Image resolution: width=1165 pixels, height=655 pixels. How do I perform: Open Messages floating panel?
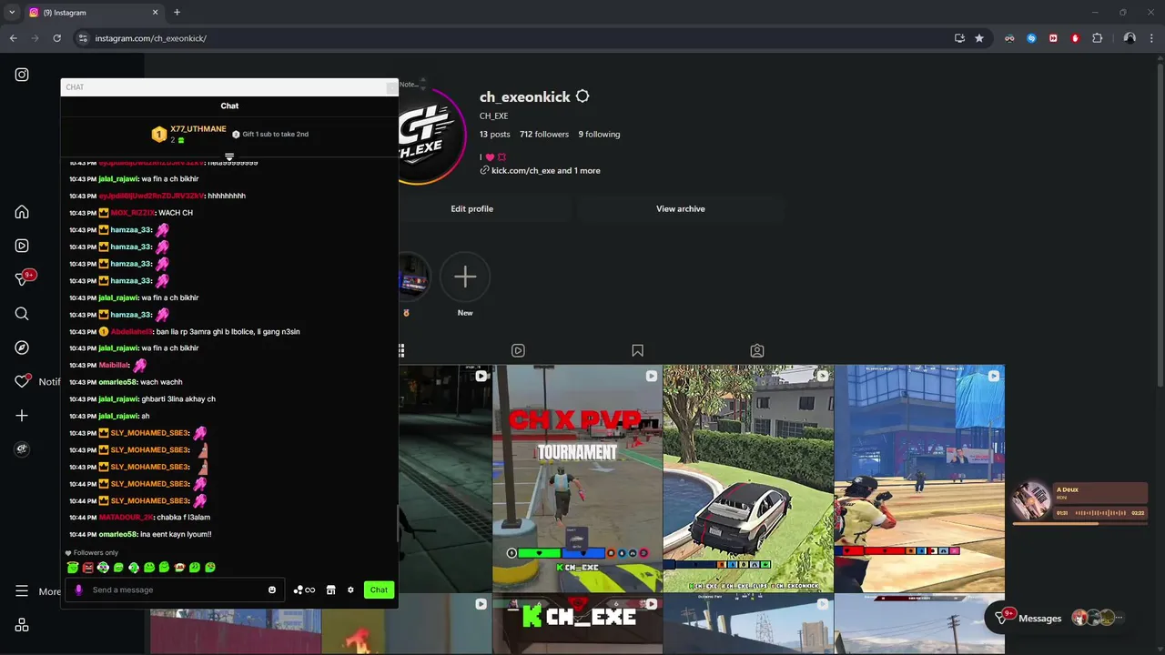click(x=1056, y=618)
